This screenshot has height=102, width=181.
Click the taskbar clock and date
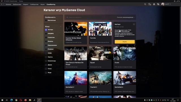click(x=173, y=100)
